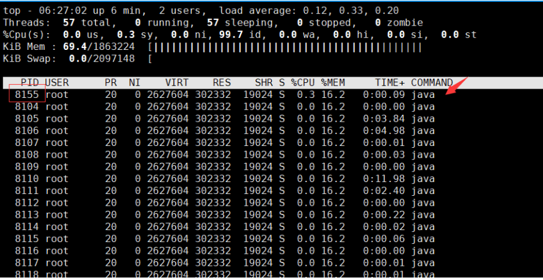
Task: Click the top time '06:27:02'
Action: (x=63, y=11)
